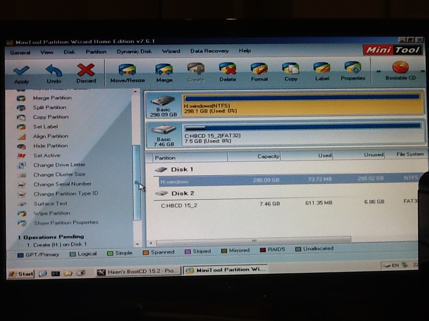Select the 298.09 GB Basic disk icon
This screenshot has height=321, width=429.
point(164,105)
